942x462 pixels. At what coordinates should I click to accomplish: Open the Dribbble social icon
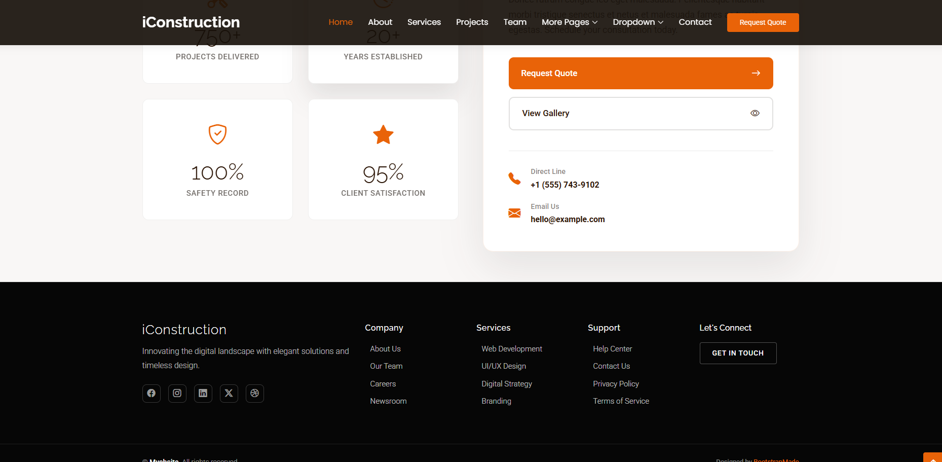[x=254, y=393]
